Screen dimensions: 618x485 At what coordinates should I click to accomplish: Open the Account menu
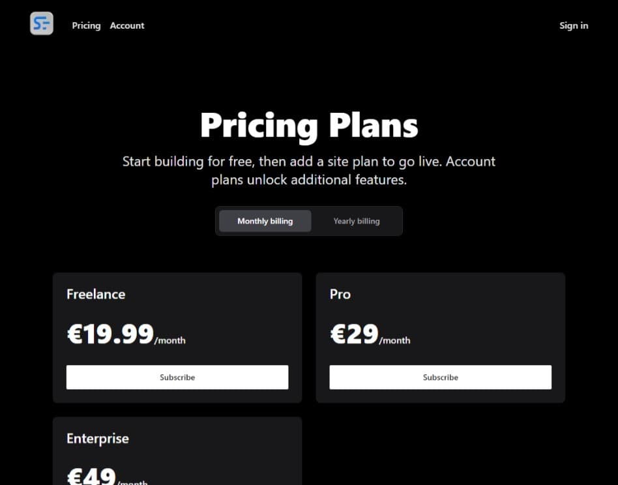(x=127, y=25)
